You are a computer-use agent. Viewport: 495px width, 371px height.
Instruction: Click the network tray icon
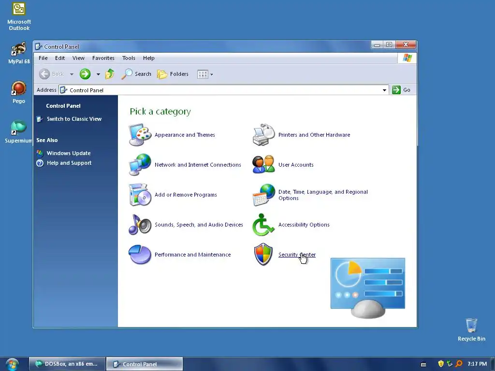[x=450, y=364]
